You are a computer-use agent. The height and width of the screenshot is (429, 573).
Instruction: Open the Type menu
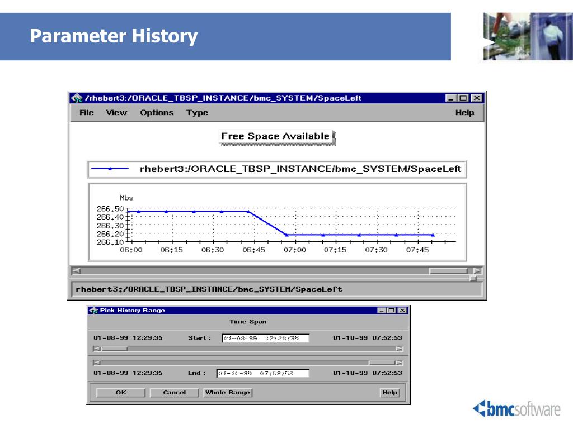pos(197,113)
